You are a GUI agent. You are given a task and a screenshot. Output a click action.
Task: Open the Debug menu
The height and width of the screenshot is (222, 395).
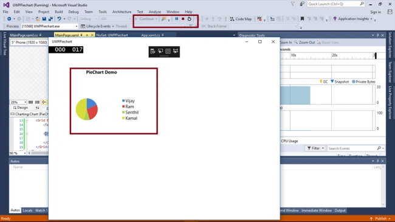point(74,12)
